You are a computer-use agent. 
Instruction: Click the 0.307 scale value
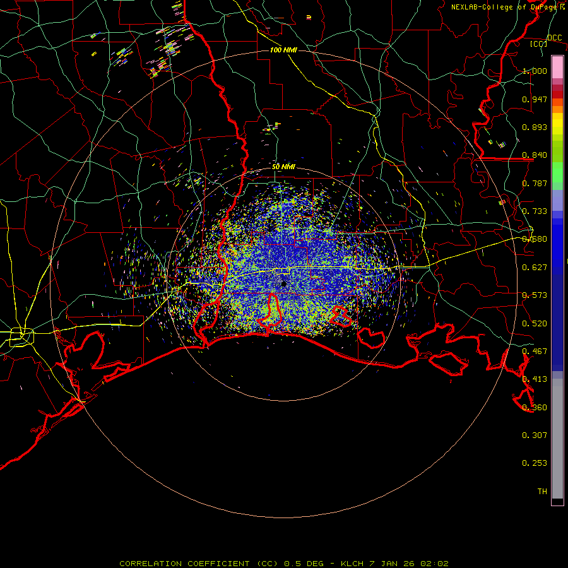pos(535,435)
